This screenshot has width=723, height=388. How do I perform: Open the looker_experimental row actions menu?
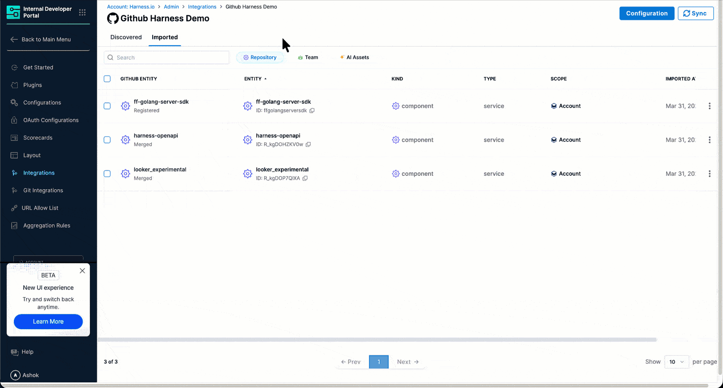[x=709, y=174]
